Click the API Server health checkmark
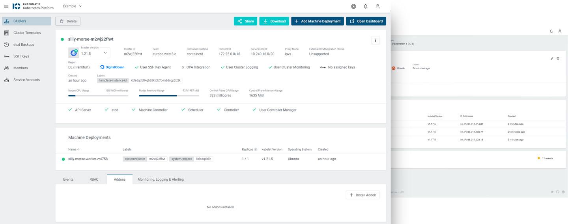The image size is (568, 224). click(x=70, y=110)
